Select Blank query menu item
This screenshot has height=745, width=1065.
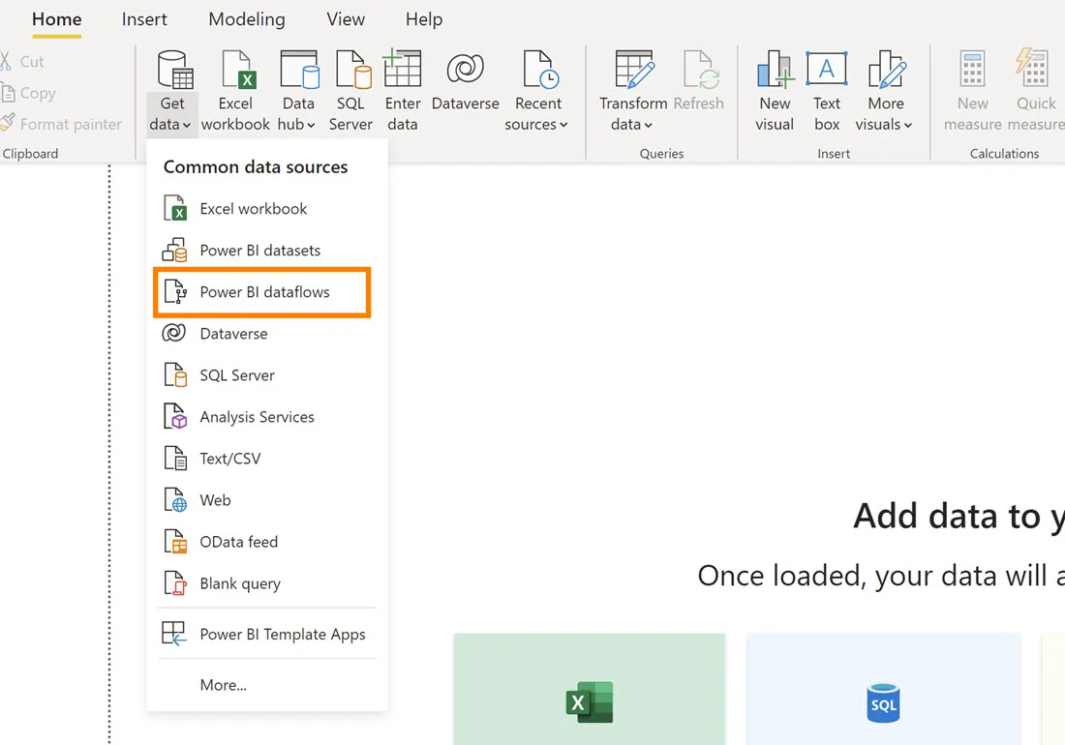point(266,583)
